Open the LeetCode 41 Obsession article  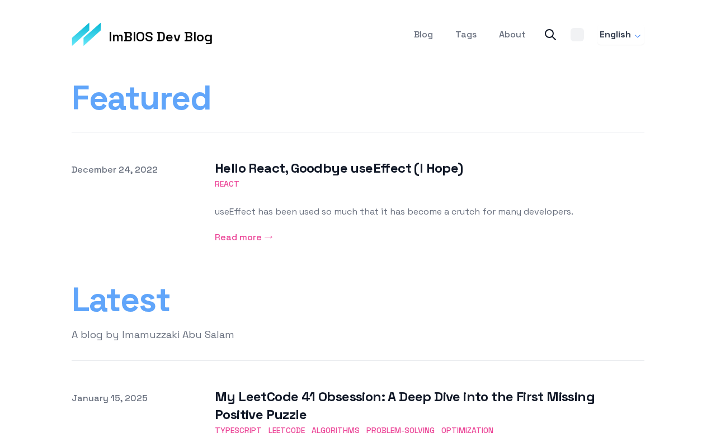404,406
